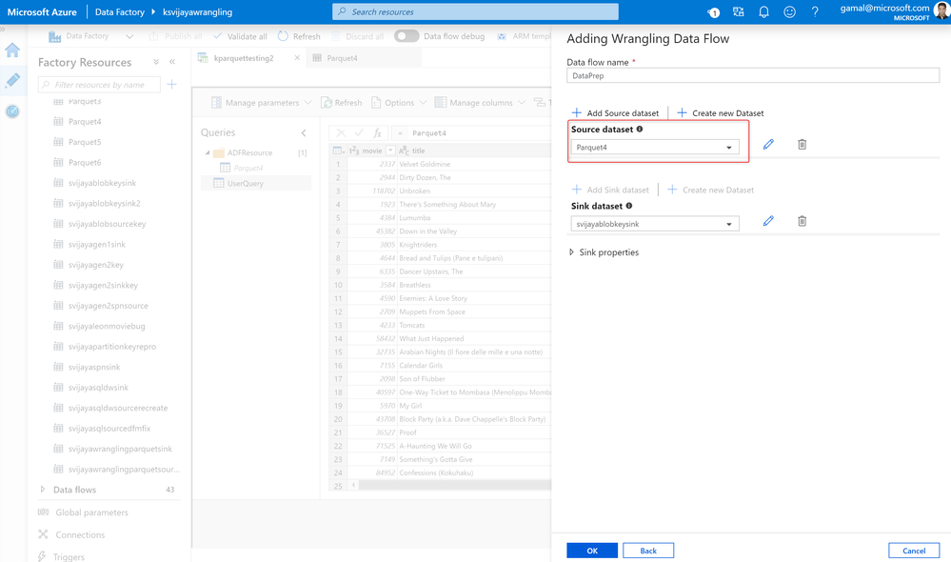Expand all resources double down chevron
Image resolution: width=951 pixels, height=562 pixels.
pyautogui.click(x=156, y=62)
